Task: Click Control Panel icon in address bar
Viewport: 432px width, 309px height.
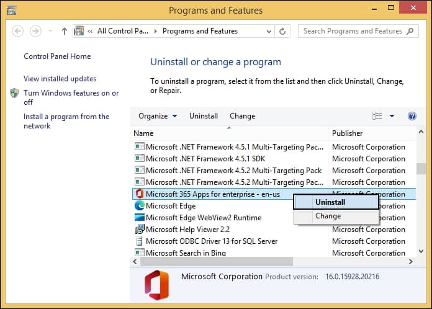Action: click(x=79, y=31)
